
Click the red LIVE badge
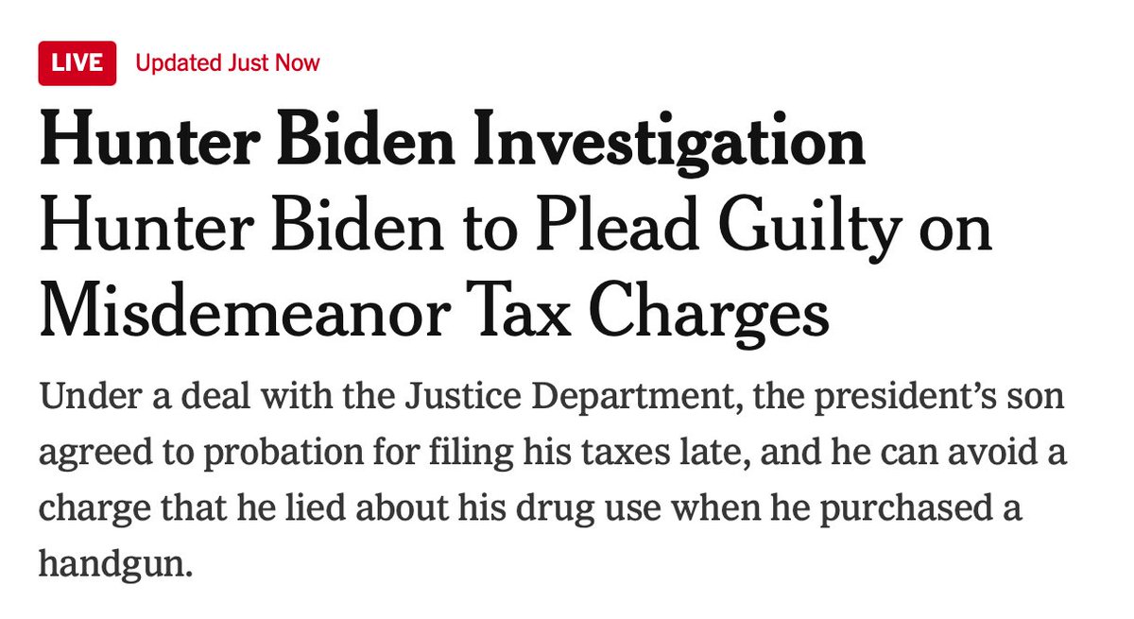pos(77,63)
